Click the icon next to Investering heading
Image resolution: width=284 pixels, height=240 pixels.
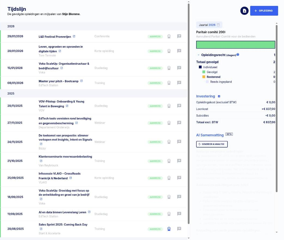[x=219, y=96]
